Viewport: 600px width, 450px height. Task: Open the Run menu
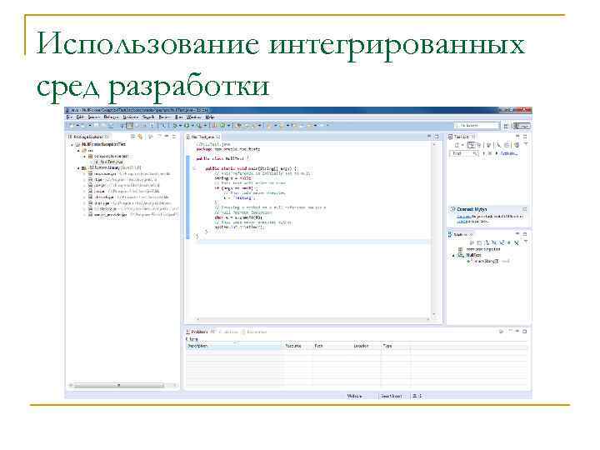pyautogui.click(x=178, y=117)
